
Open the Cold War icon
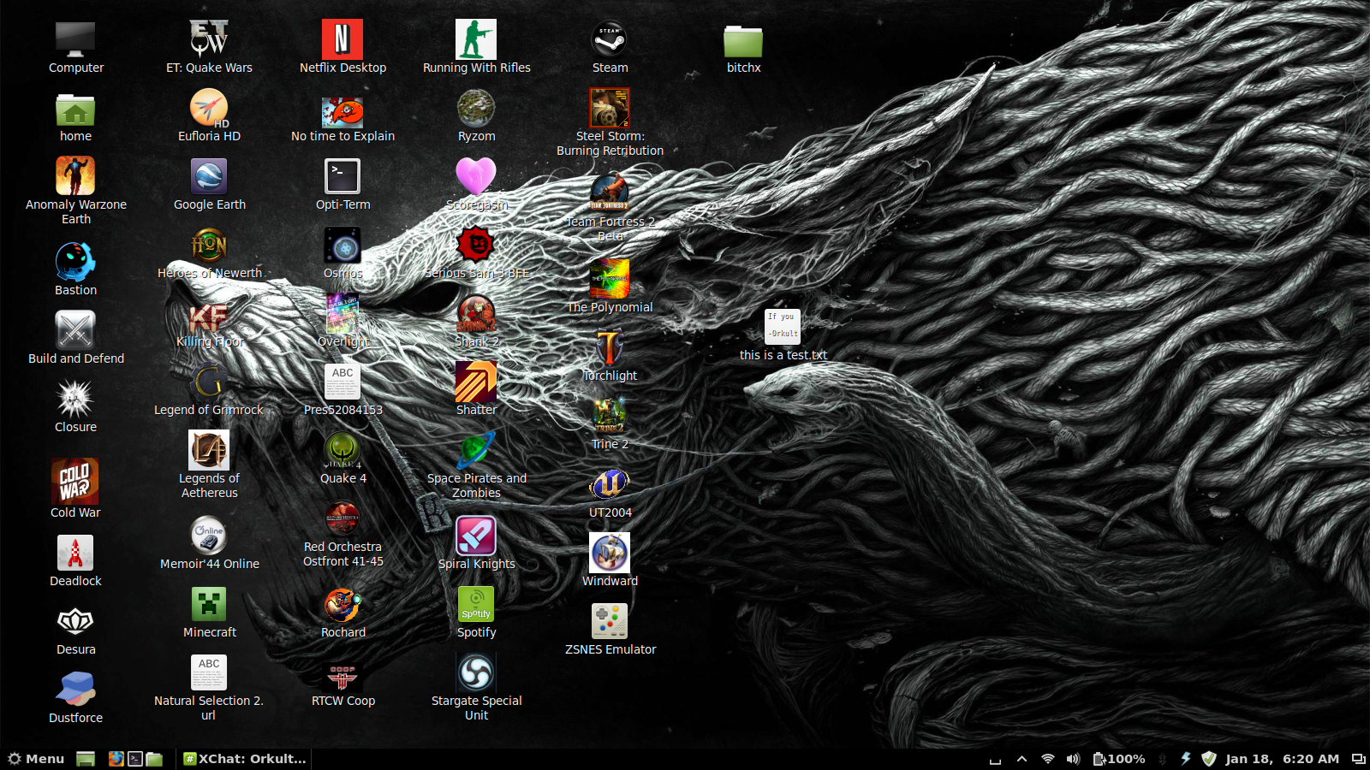click(75, 481)
